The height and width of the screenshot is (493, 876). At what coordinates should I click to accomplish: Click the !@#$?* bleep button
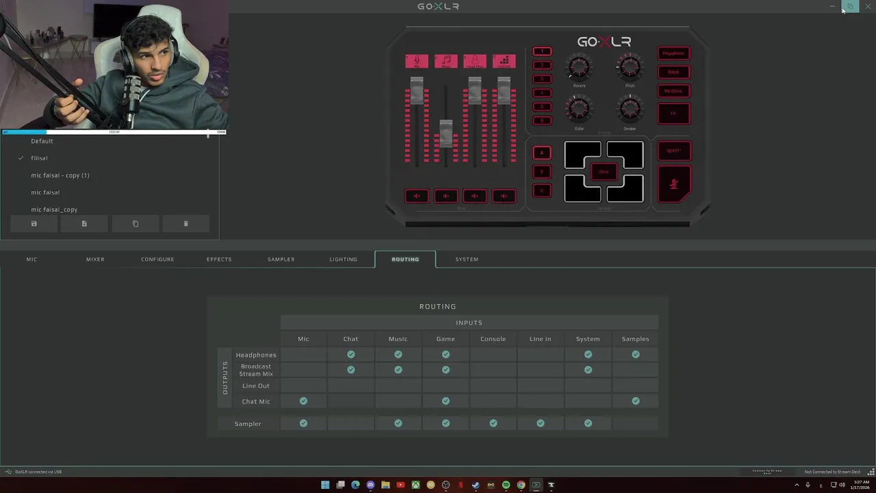pos(674,151)
